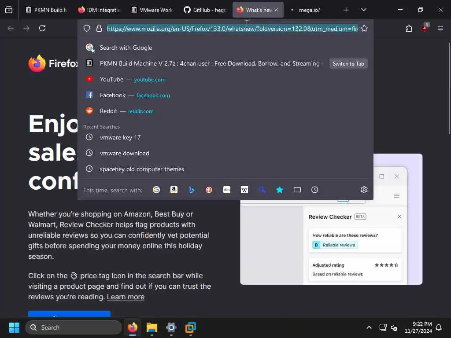Select the YouTube youtube.com suggestion
Screen dimensions: 451x338
point(225,79)
